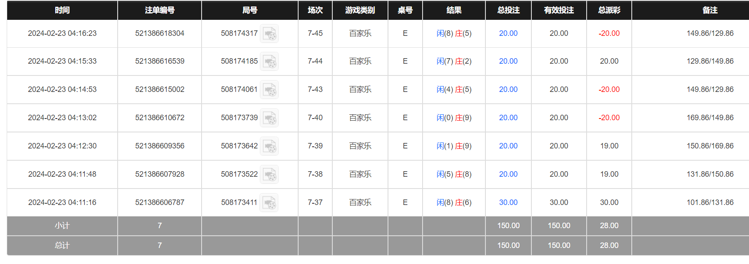Click the 时间 column header
The width and height of the screenshot is (749, 264).
point(62,10)
